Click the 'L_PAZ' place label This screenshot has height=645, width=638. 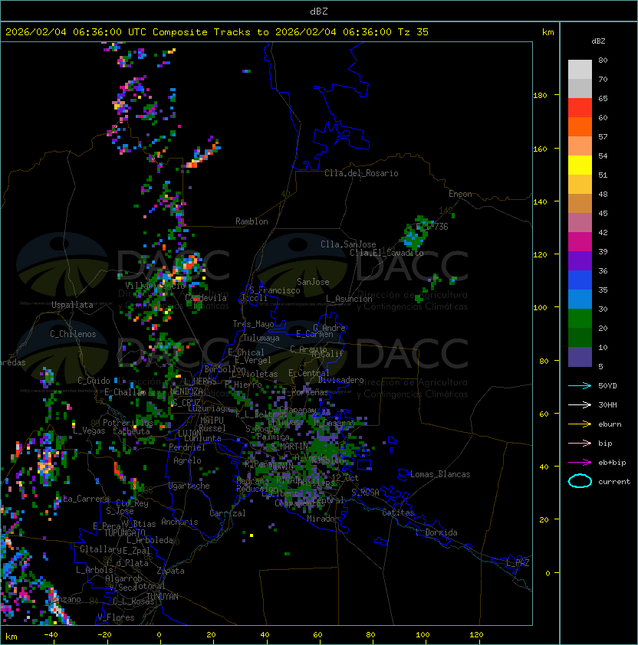click(x=518, y=562)
